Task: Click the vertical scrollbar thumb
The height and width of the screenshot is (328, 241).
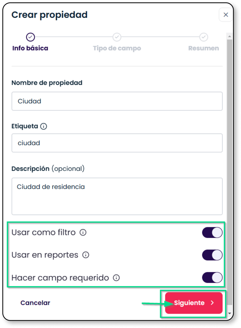Action: pyautogui.click(x=230, y=172)
